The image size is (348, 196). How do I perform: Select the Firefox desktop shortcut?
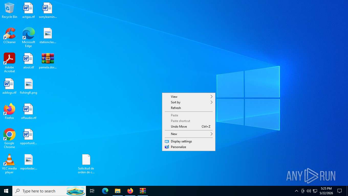pyautogui.click(x=9, y=112)
